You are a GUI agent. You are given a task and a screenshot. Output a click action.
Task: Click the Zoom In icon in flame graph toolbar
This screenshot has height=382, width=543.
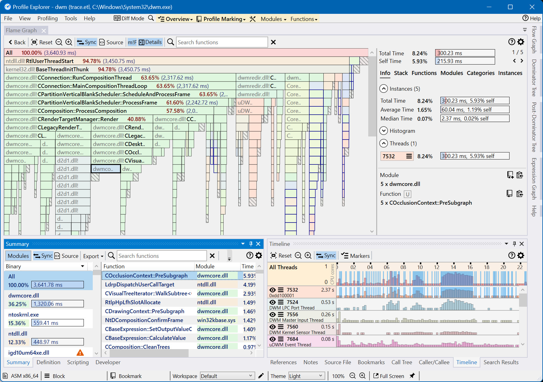69,42
